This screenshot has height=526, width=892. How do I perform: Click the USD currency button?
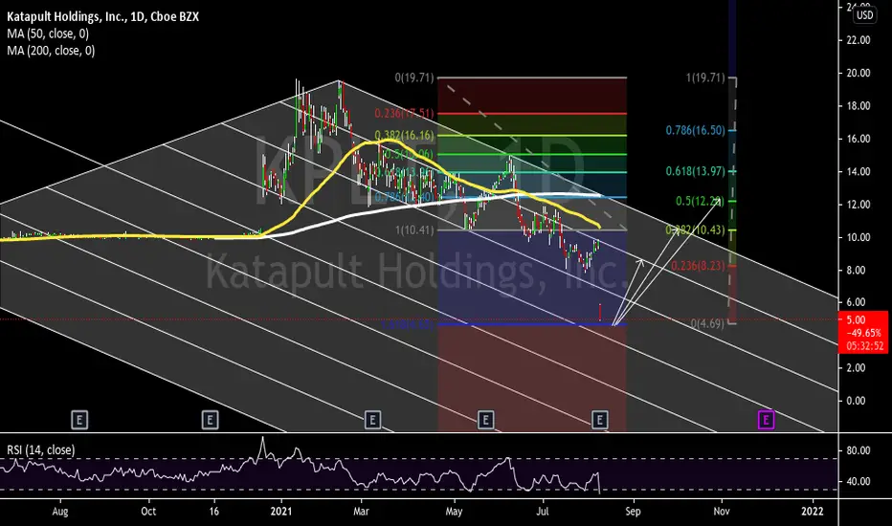tap(864, 14)
